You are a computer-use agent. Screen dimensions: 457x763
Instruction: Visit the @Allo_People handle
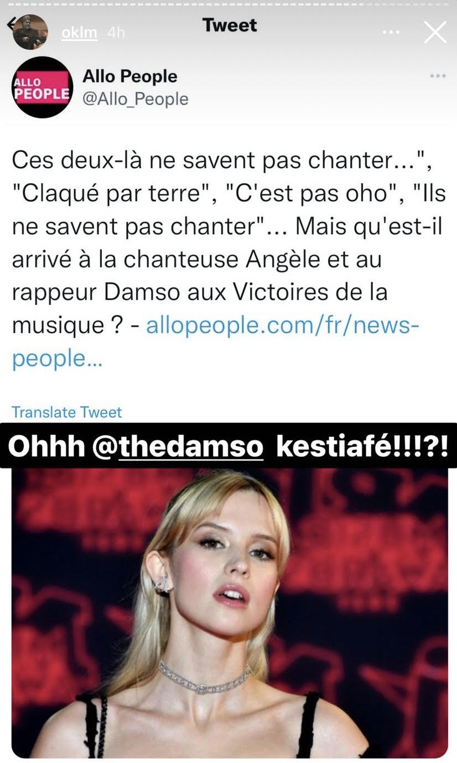[135, 99]
